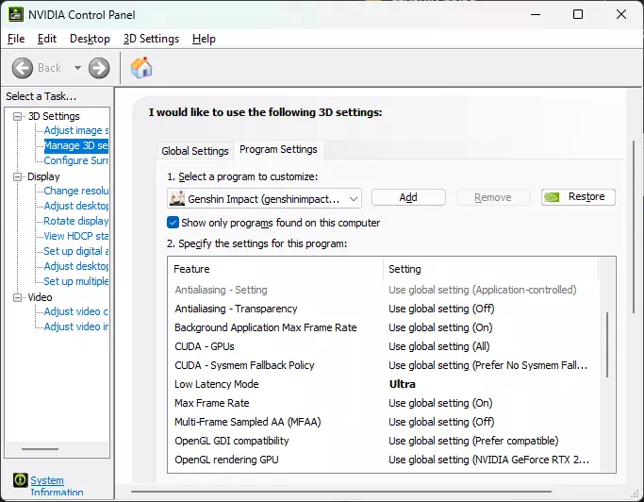This screenshot has width=644, height=502.
Task: Open the Desktop menu
Action: pos(90,39)
